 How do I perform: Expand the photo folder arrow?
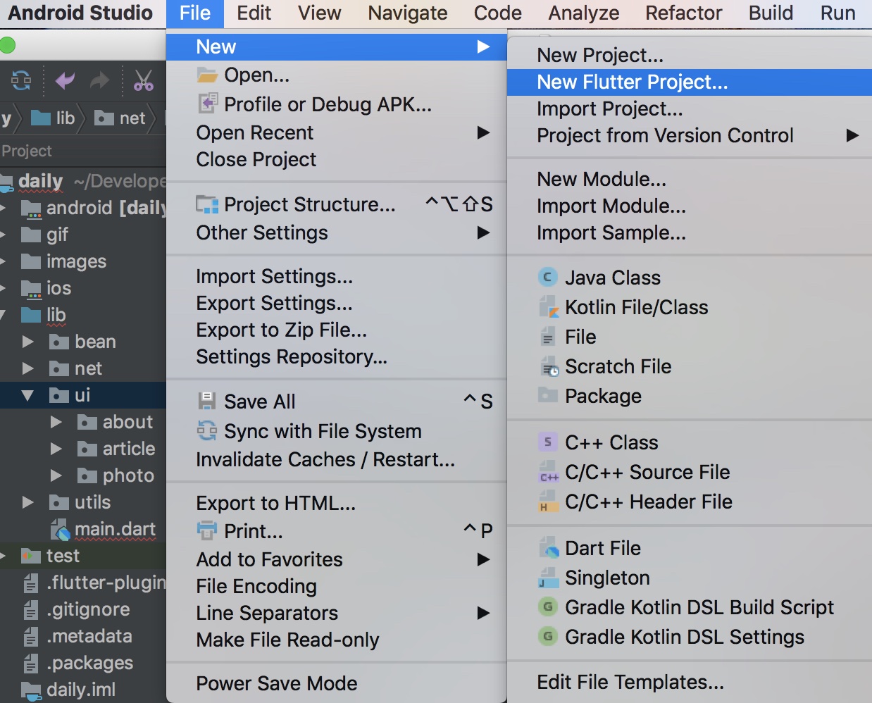coord(56,475)
